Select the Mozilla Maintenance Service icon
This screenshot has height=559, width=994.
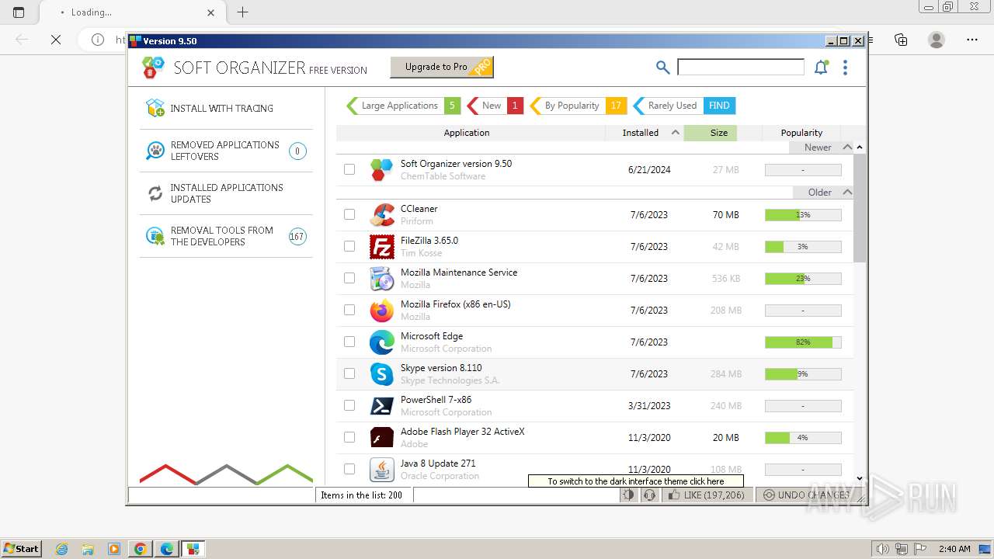click(382, 279)
